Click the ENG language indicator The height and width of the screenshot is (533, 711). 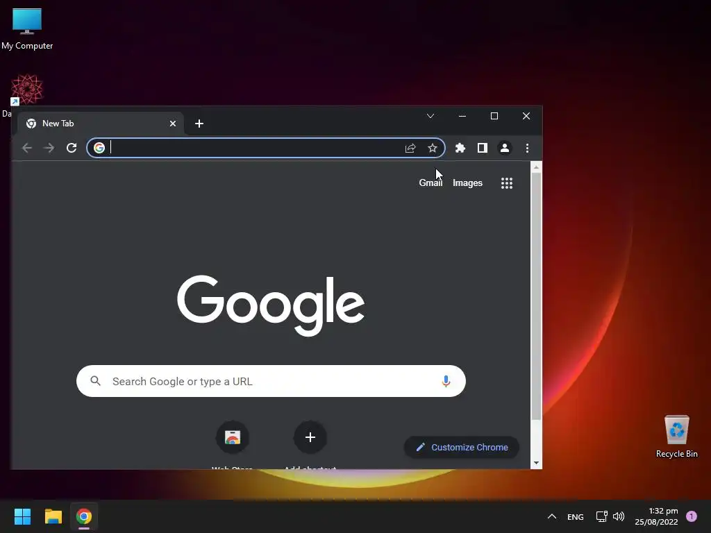click(x=576, y=516)
